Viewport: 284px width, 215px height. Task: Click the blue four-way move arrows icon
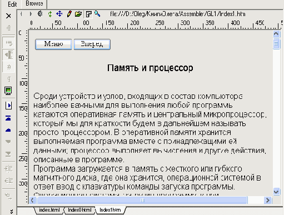coord(59,14)
